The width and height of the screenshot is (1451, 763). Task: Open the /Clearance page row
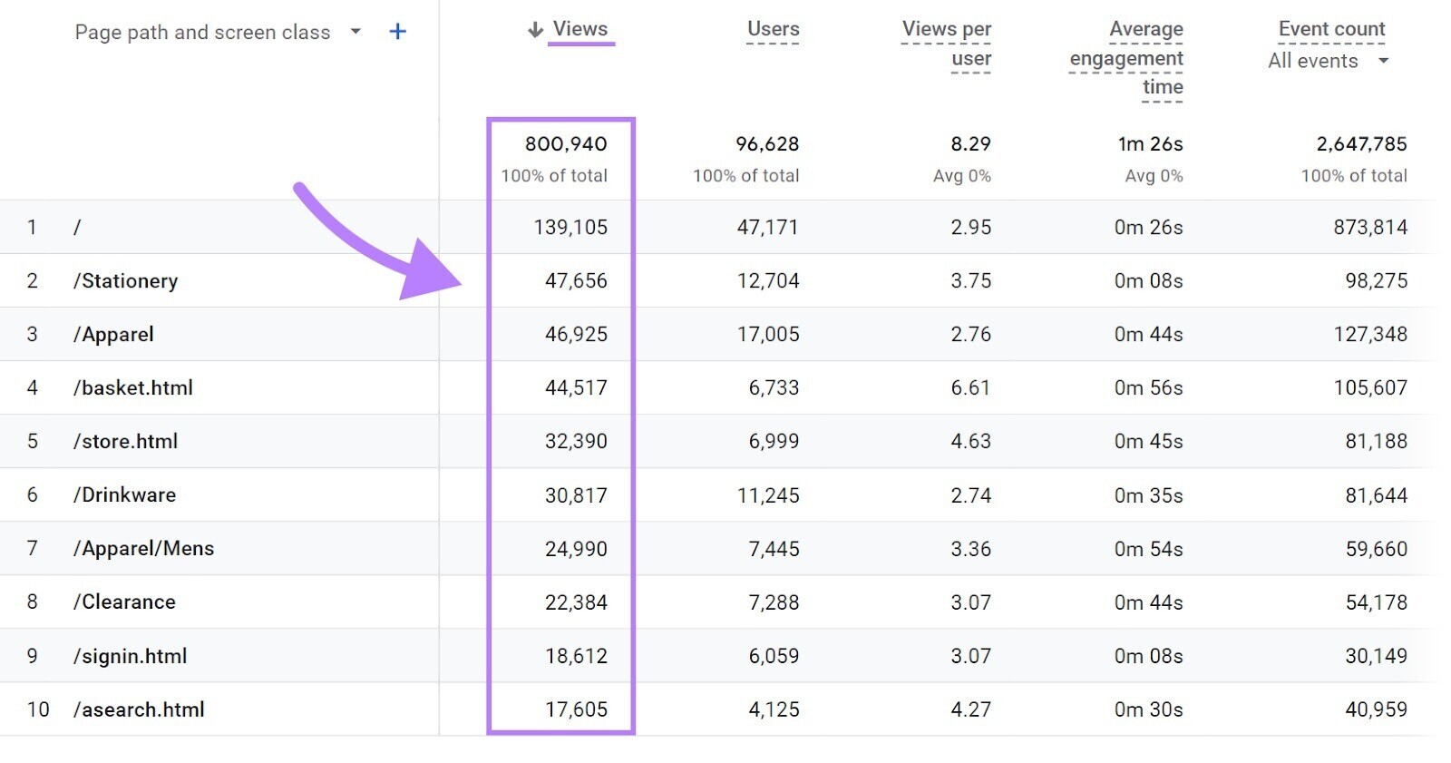pyautogui.click(x=124, y=602)
